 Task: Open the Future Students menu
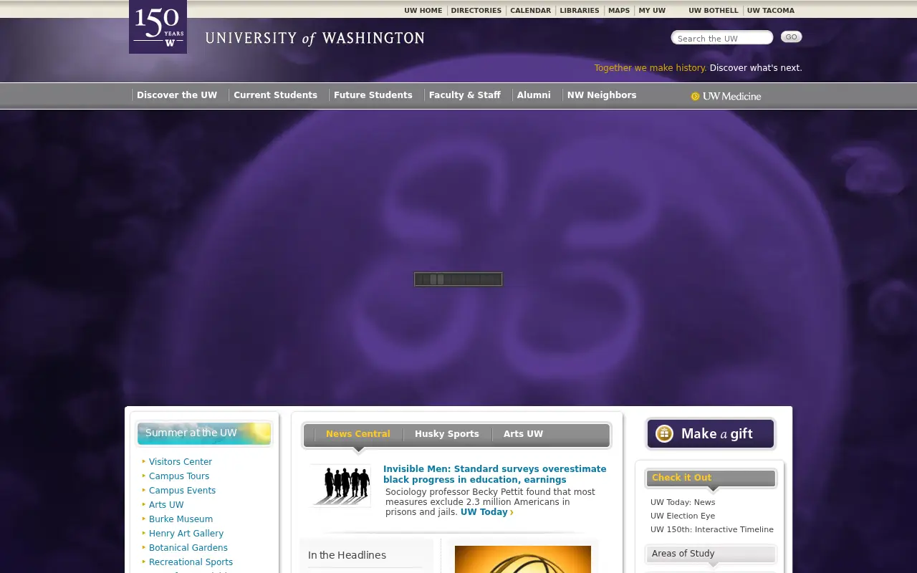pyautogui.click(x=373, y=95)
